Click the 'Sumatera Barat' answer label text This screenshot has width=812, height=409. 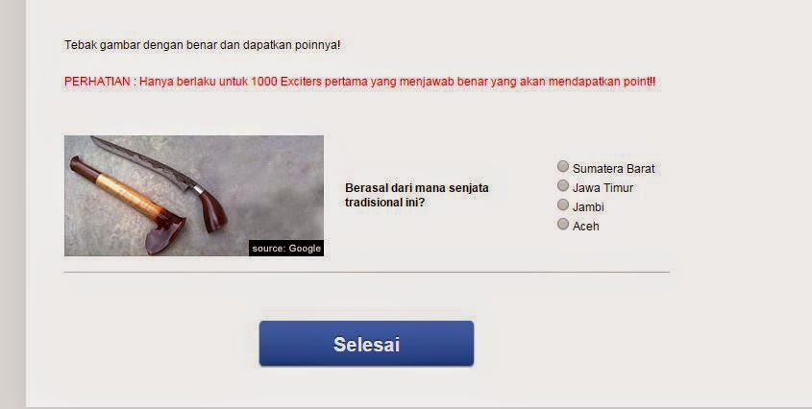pyautogui.click(x=614, y=169)
